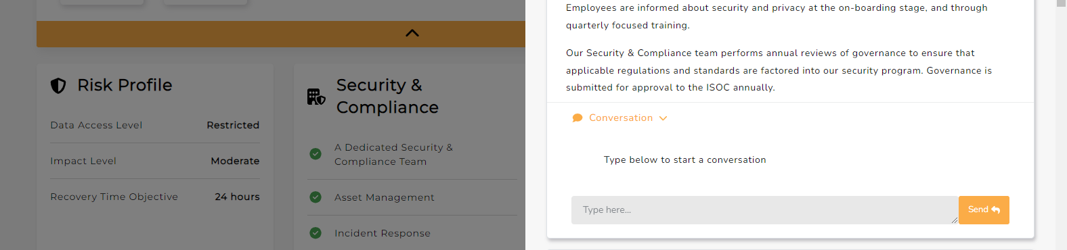The width and height of the screenshot is (1067, 250).
Task: Open the Incident Response item
Action: tap(383, 233)
